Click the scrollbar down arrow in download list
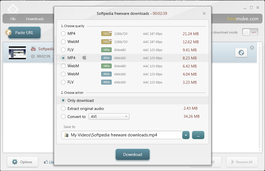 [x=260, y=150]
